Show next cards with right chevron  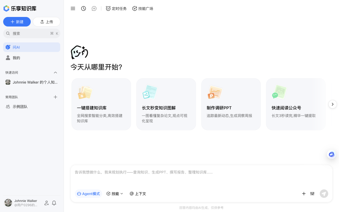coord(332,104)
